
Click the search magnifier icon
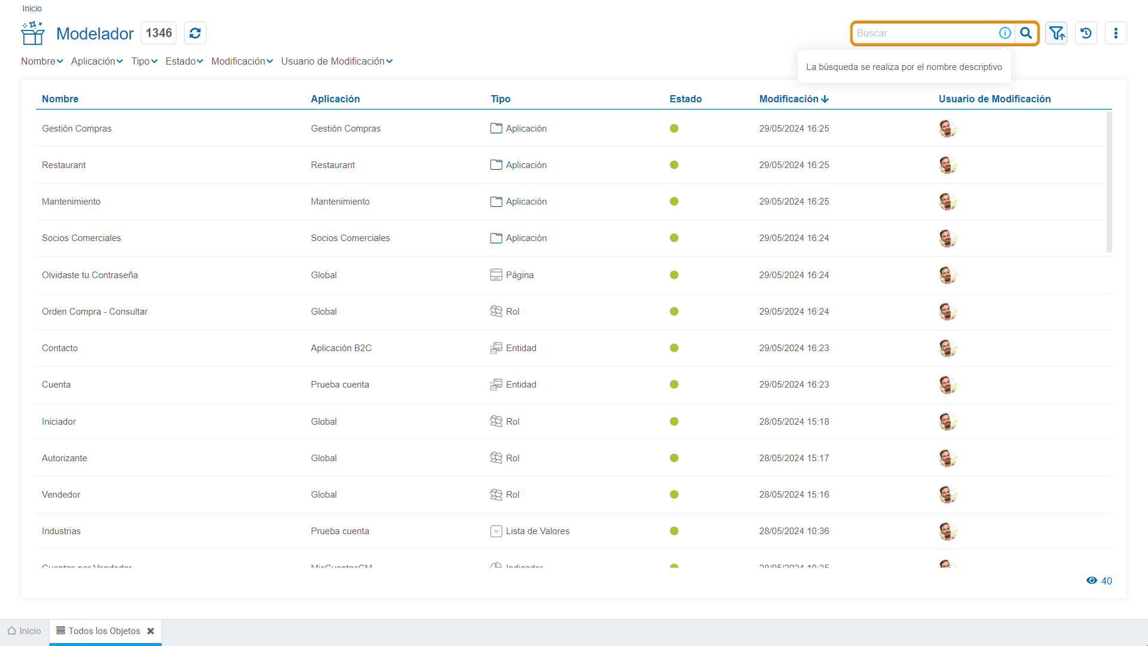(1026, 33)
